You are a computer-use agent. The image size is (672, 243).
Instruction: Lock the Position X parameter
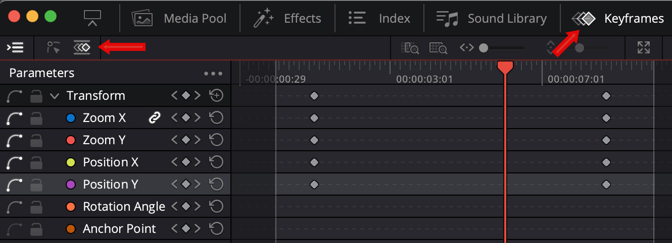click(36, 162)
